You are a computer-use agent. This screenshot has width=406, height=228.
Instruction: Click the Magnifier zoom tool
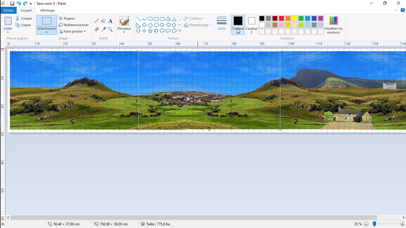110,29
